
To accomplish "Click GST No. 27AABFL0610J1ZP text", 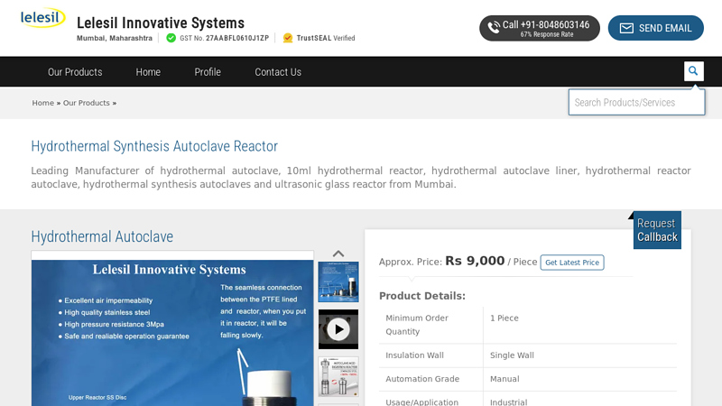I will 224,38.
